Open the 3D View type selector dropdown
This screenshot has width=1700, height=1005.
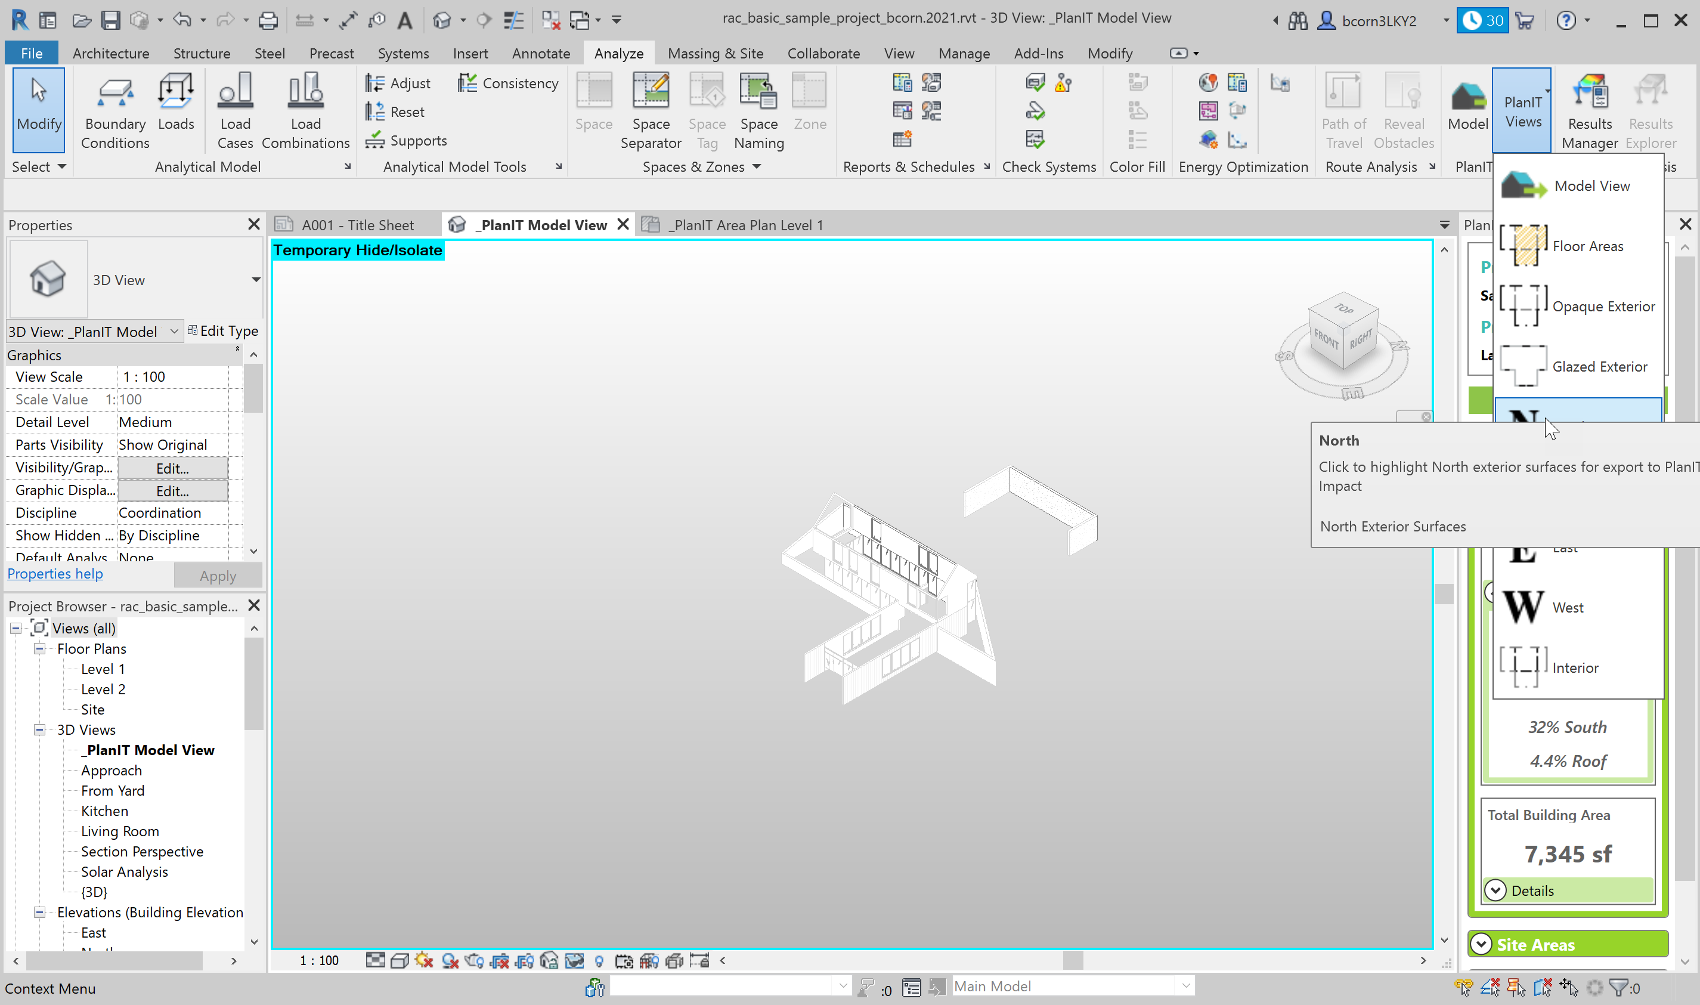[255, 279]
